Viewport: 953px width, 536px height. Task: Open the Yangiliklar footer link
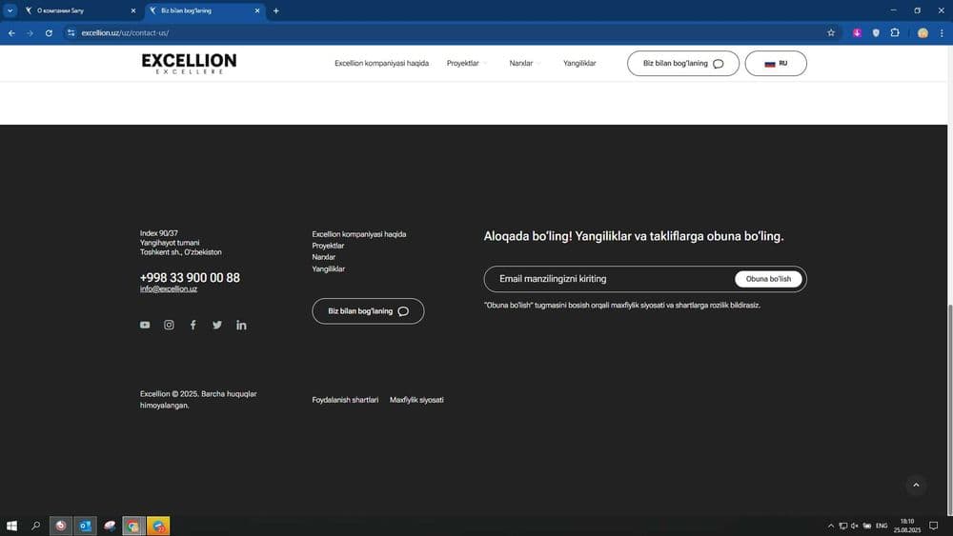coord(328,268)
